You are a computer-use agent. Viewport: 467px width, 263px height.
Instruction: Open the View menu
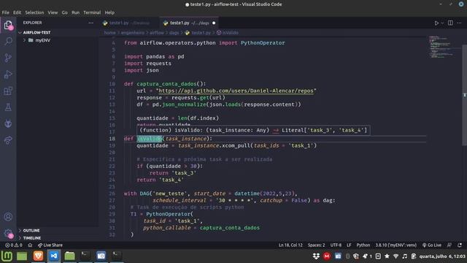tap(53, 12)
